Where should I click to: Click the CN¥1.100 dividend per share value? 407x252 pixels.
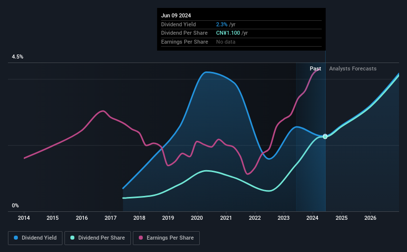[x=228, y=33]
